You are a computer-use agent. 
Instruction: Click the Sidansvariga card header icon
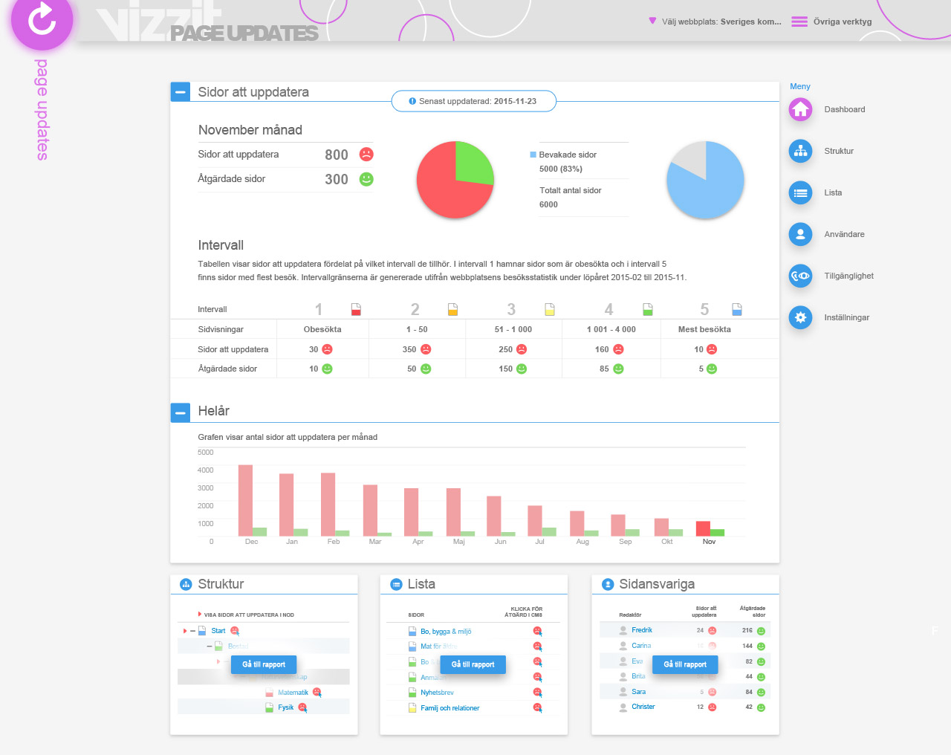[608, 584]
